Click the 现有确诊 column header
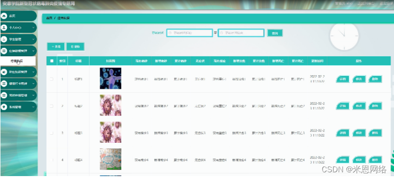The height and width of the screenshot is (178, 394). [142, 61]
